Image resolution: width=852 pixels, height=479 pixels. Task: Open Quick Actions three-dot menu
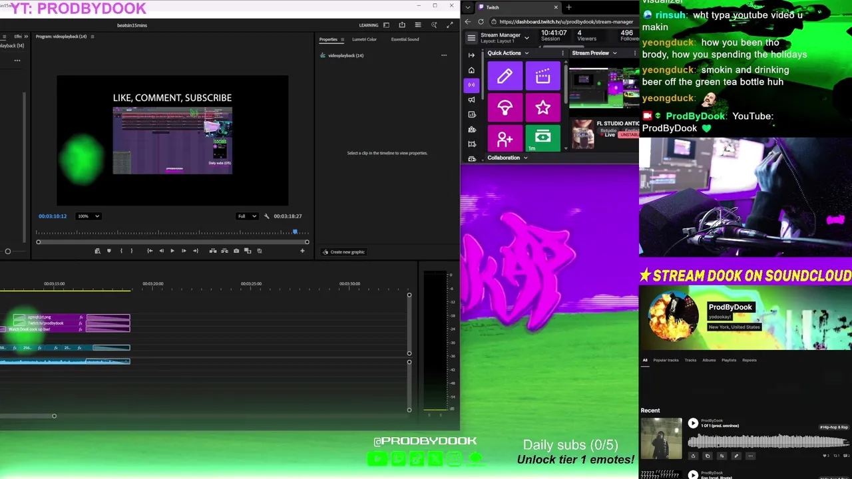pos(562,53)
